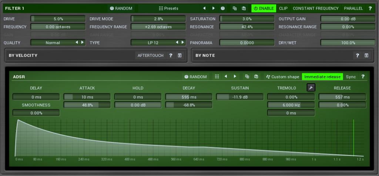Click tremolo rate 6.000 Hz field
Screen dimensions: 379x176
(x=291, y=105)
